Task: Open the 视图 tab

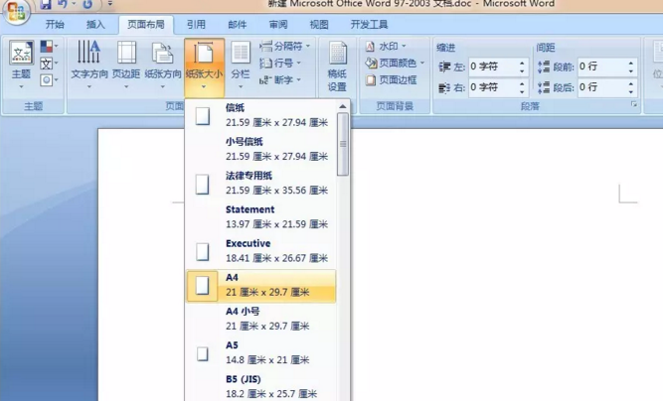Action: pos(319,25)
